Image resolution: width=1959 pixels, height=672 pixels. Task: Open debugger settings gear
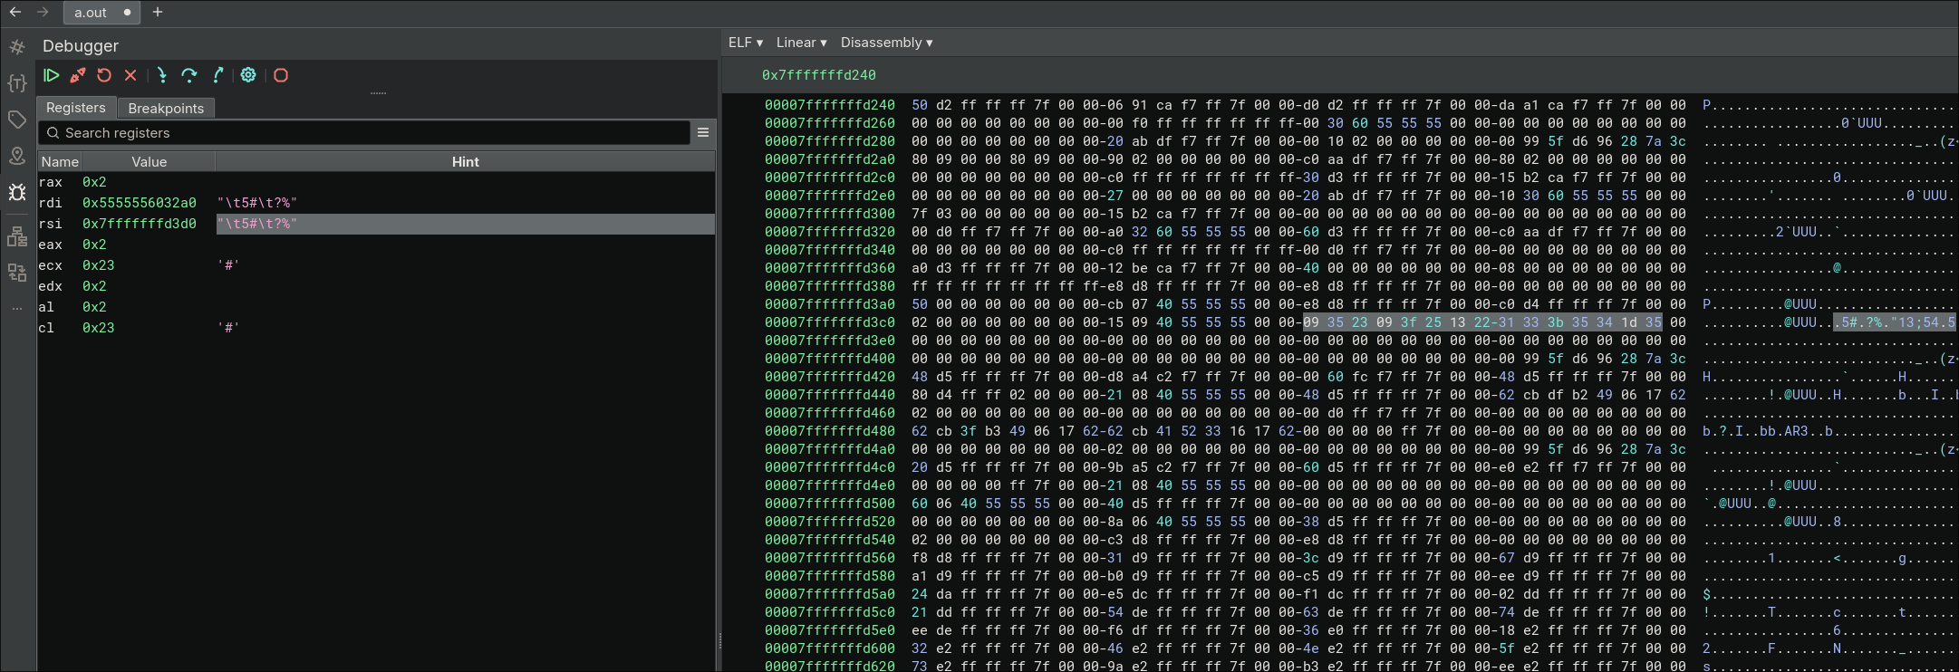[x=248, y=75]
